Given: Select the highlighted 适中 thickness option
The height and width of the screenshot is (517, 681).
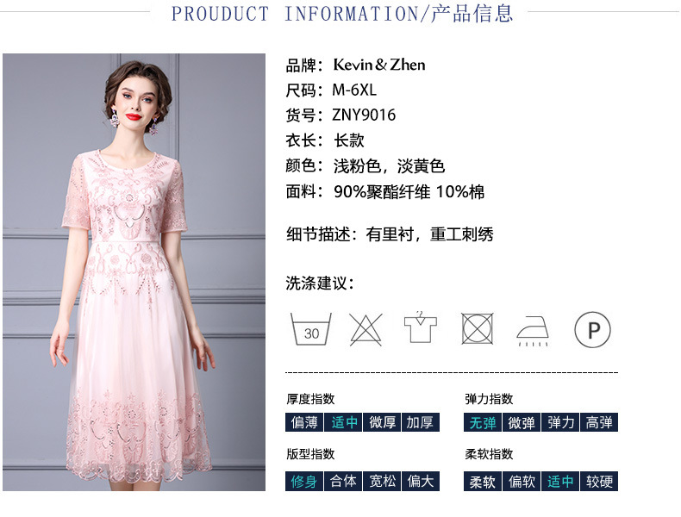Looking at the screenshot, I should pos(343,422).
